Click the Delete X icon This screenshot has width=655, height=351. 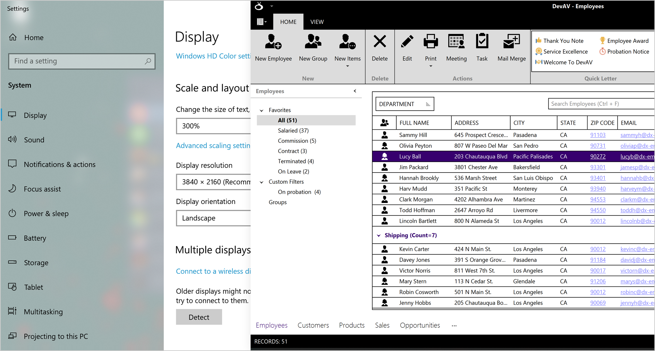[380, 42]
